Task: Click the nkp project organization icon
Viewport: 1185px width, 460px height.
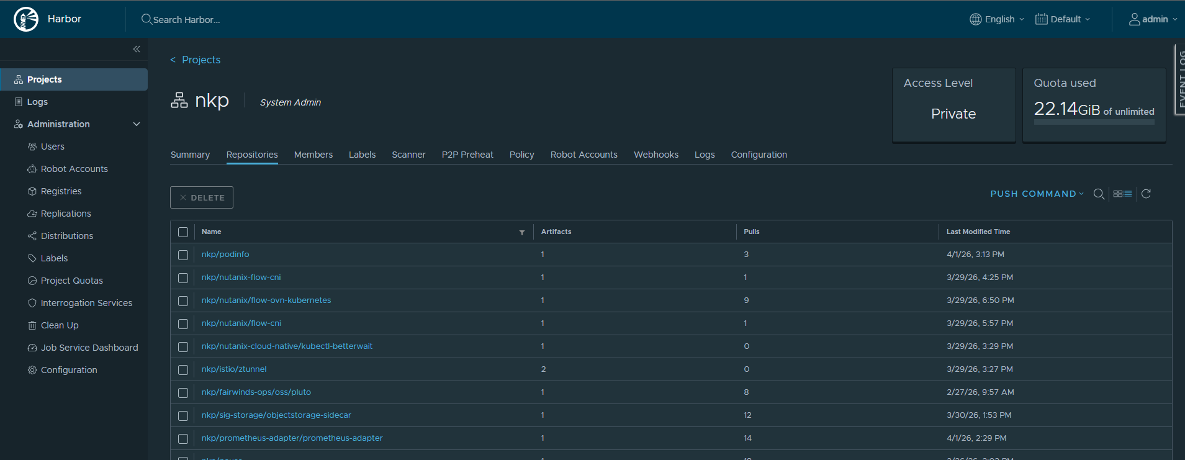Action: [179, 100]
